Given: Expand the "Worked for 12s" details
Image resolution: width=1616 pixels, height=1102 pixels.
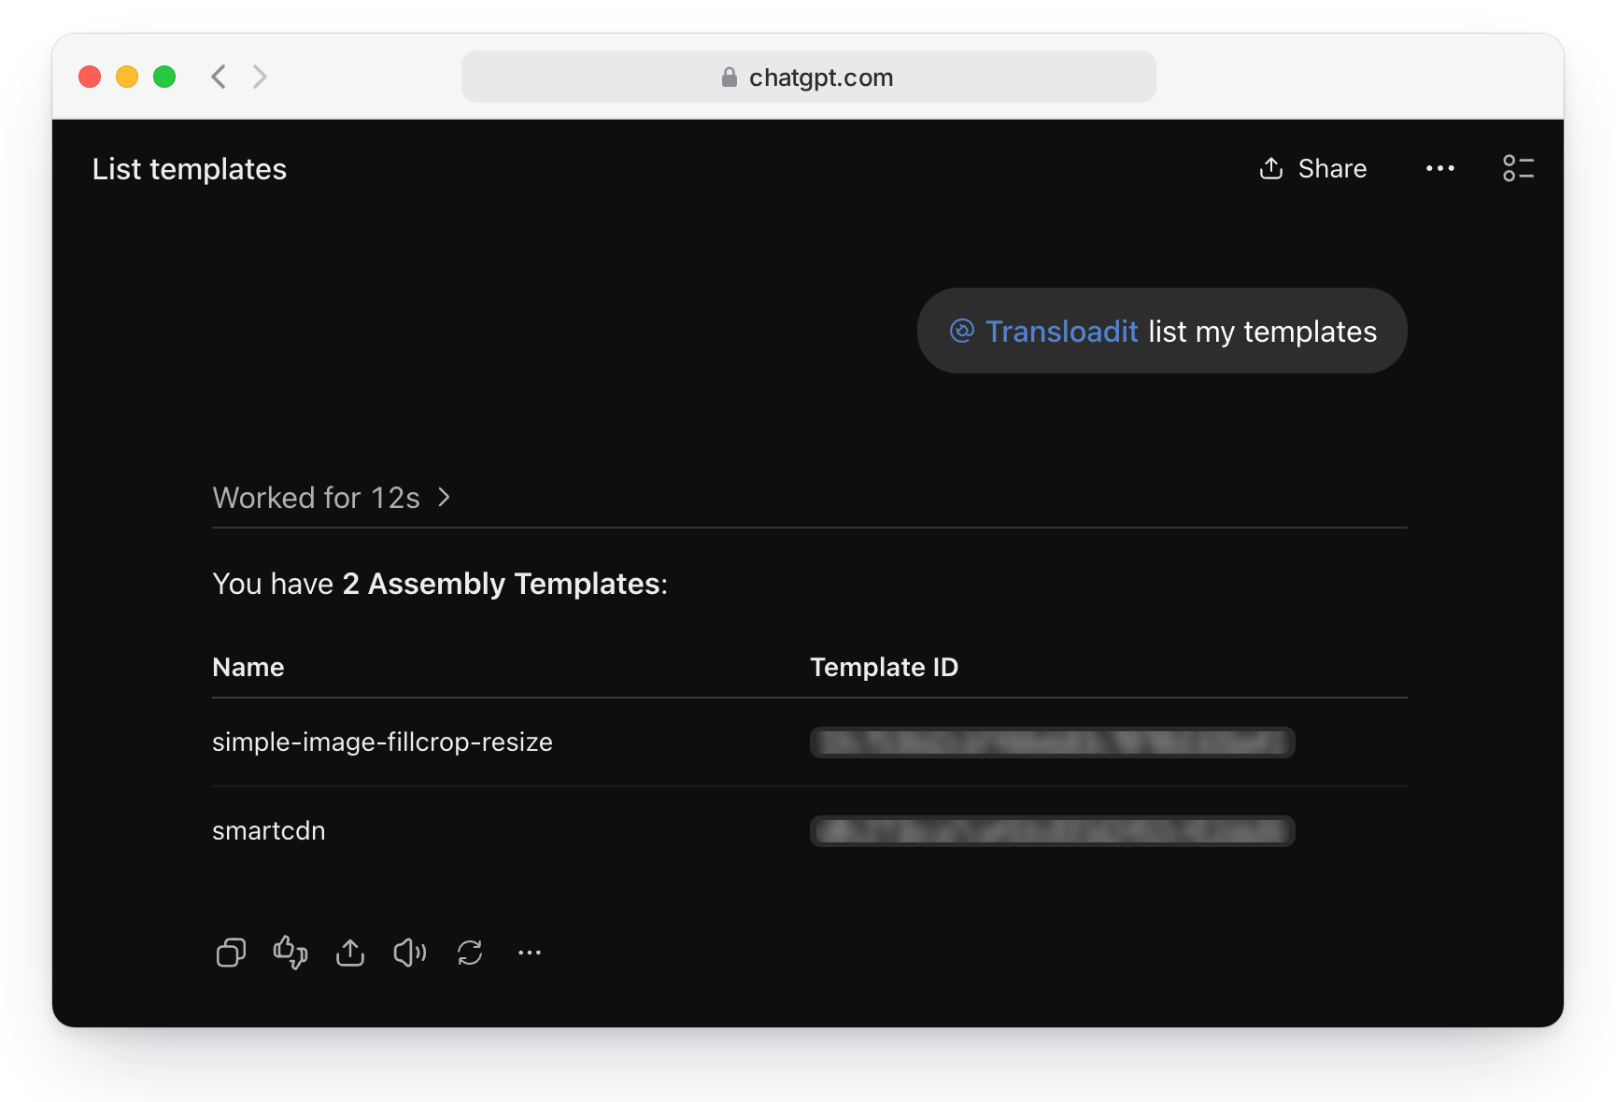Looking at the screenshot, I should pos(332,498).
